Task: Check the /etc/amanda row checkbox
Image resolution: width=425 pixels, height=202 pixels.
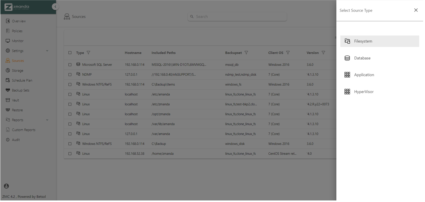Action: [70, 94]
